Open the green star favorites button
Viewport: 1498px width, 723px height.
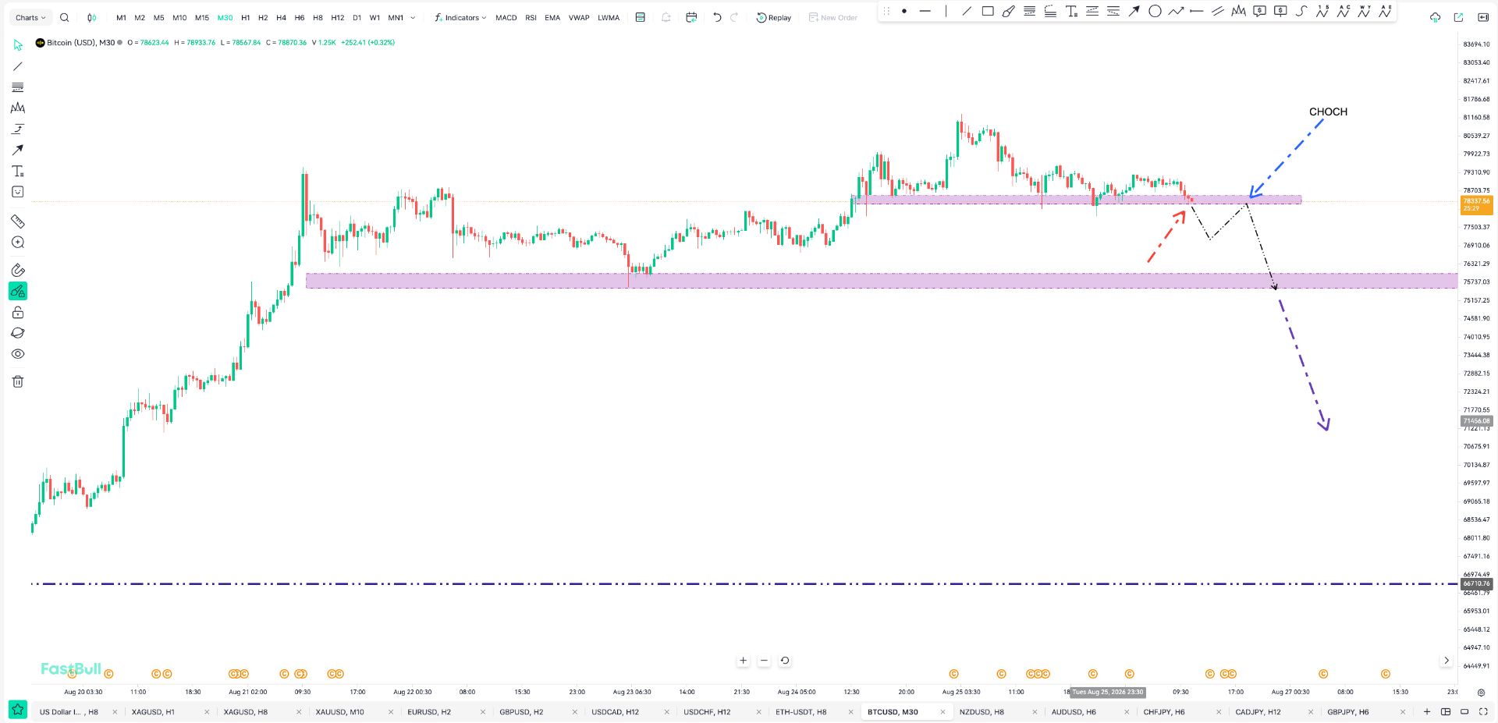click(x=18, y=710)
